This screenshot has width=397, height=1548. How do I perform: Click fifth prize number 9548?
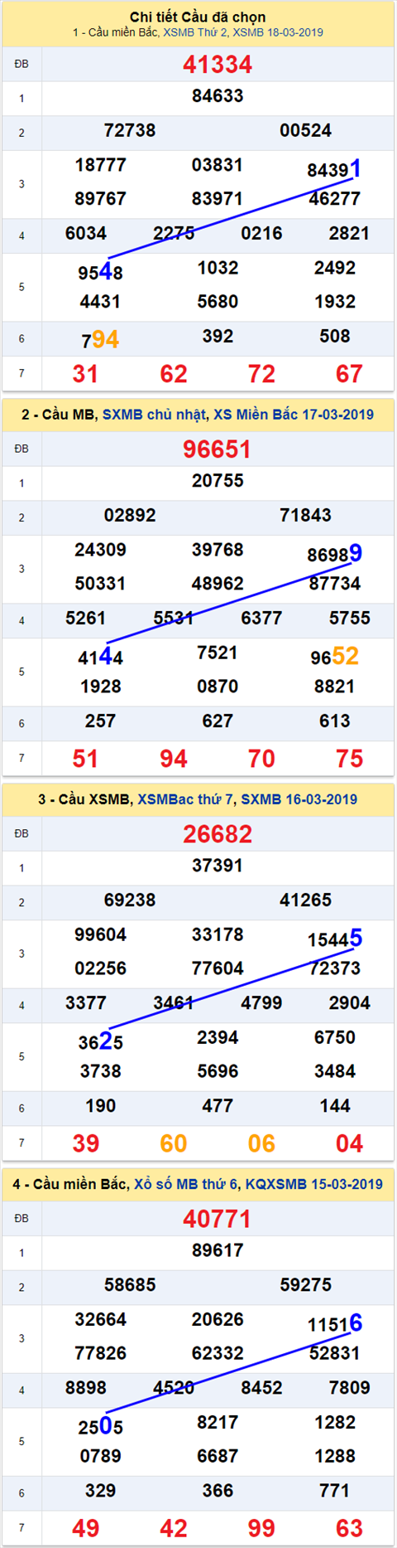(x=100, y=272)
